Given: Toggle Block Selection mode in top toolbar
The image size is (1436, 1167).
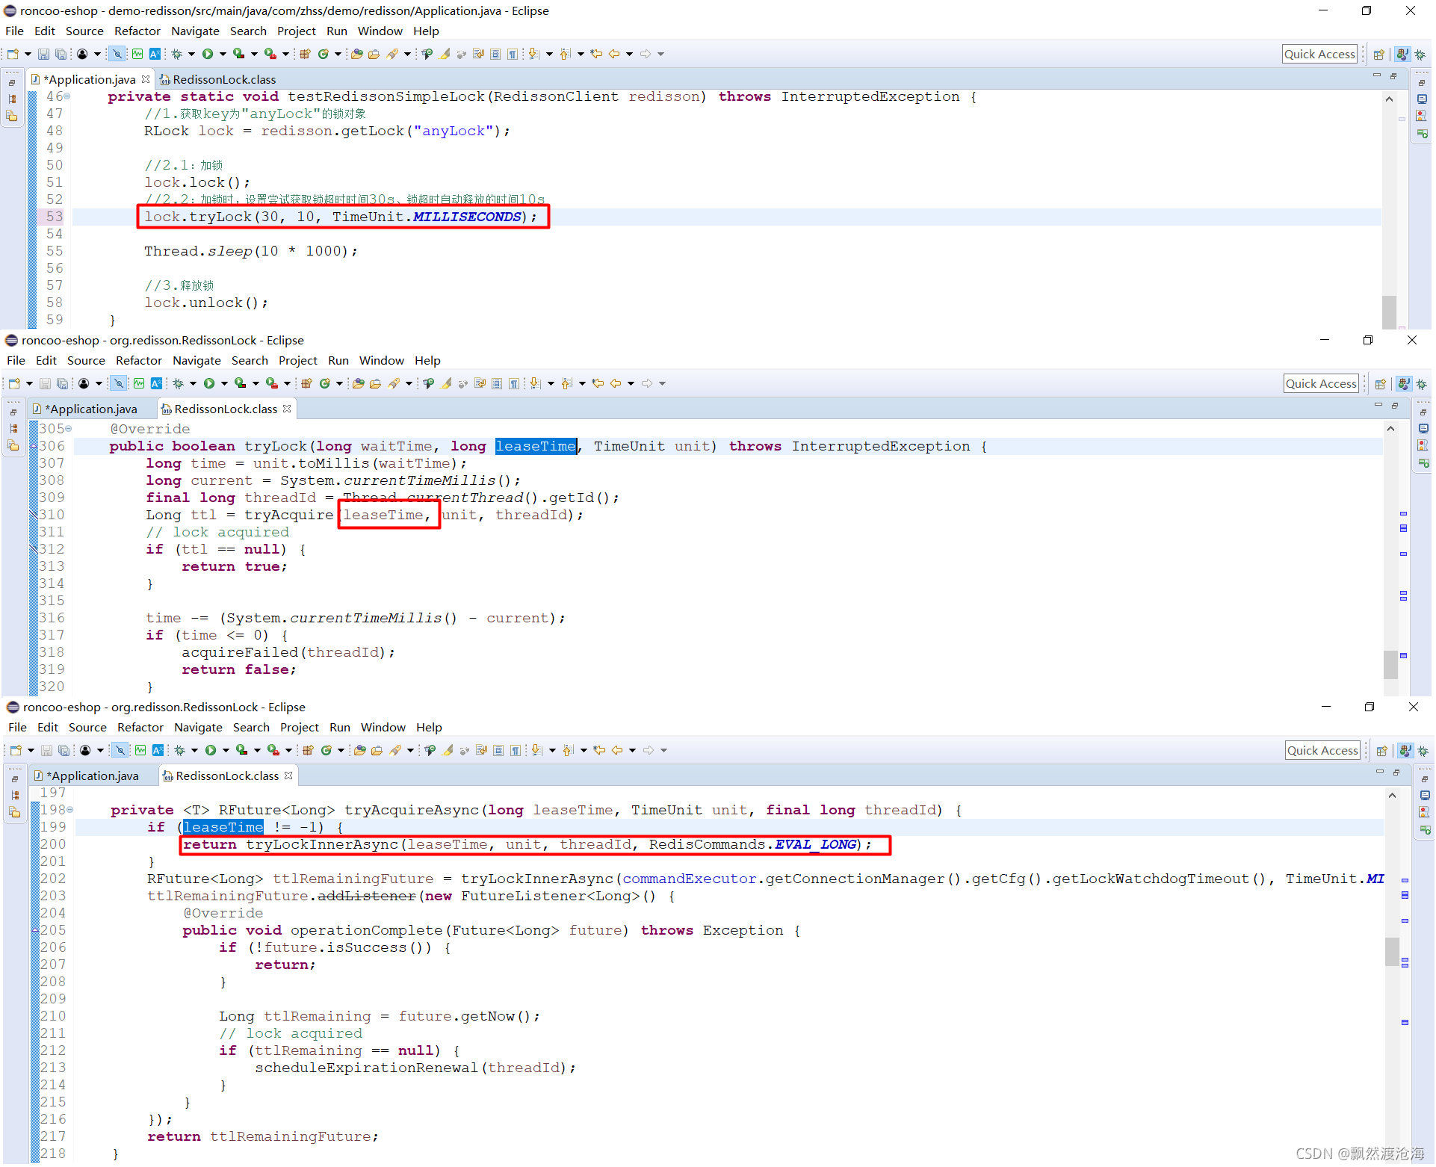Looking at the screenshot, I should click(495, 54).
